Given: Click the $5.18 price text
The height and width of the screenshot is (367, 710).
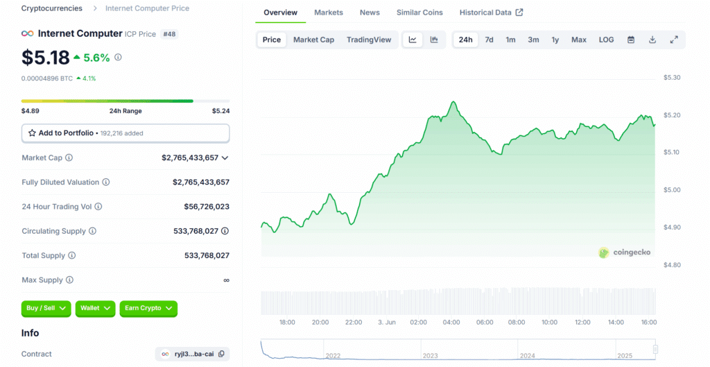Looking at the screenshot, I should (x=45, y=58).
